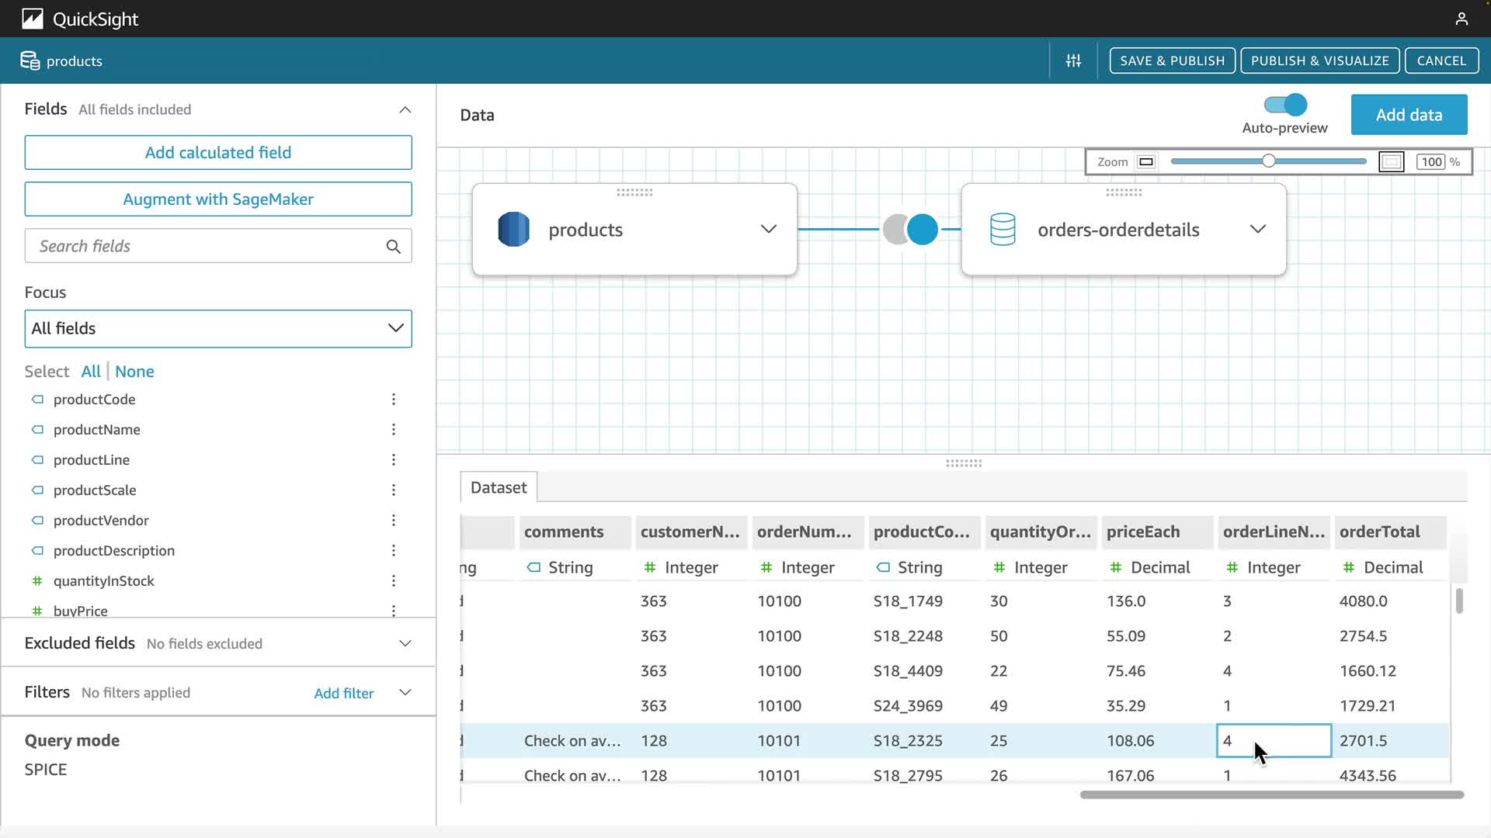The height and width of the screenshot is (838, 1491).
Task: Switch to the Dataset tab
Action: (x=499, y=488)
